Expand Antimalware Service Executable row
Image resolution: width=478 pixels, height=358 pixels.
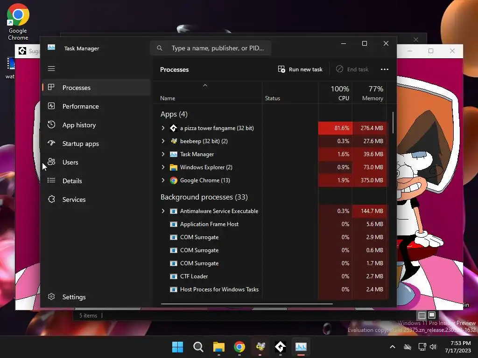pyautogui.click(x=163, y=211)
